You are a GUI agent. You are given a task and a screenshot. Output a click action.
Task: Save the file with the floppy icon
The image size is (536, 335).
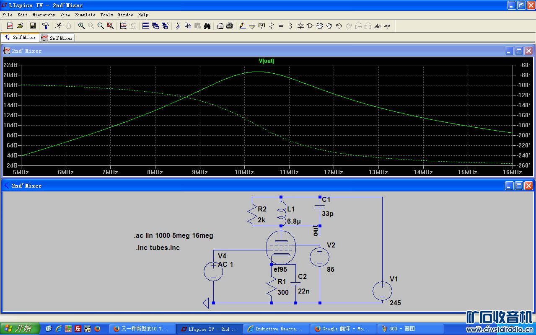click(x=32, y=26)
